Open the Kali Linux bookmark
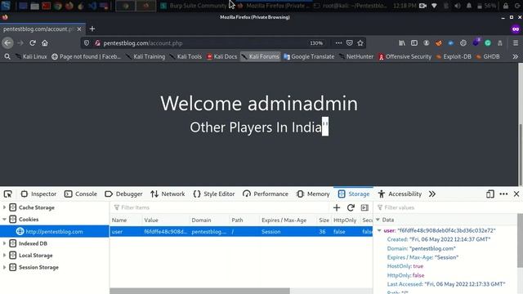523x294 pixels. tap(31, 56)
